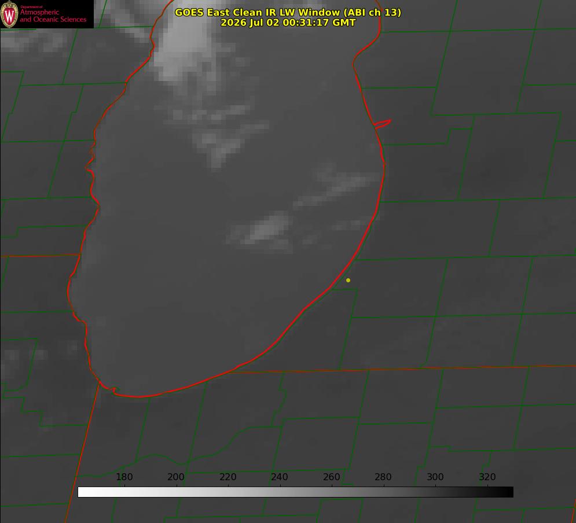Click the University of Wisconsin crest logo
This screenshot has width=576, height=523.
click(x=9, y=14)
